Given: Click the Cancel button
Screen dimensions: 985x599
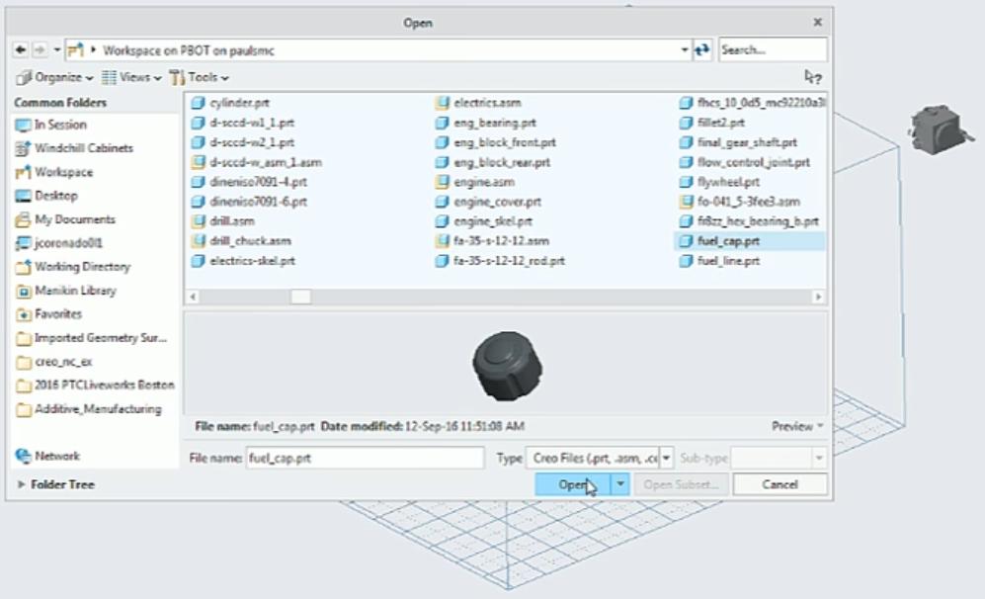Looking at the screenshot, I should (780, 484).
